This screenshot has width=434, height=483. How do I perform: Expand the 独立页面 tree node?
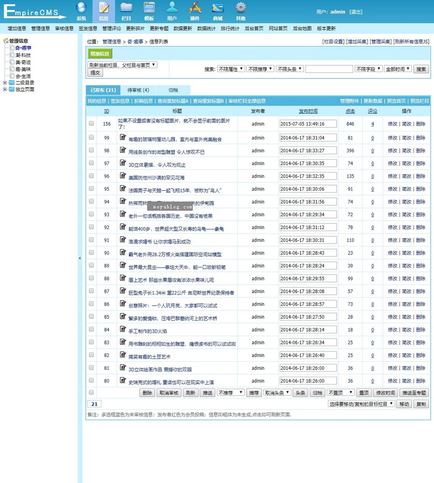coord(5,89)
